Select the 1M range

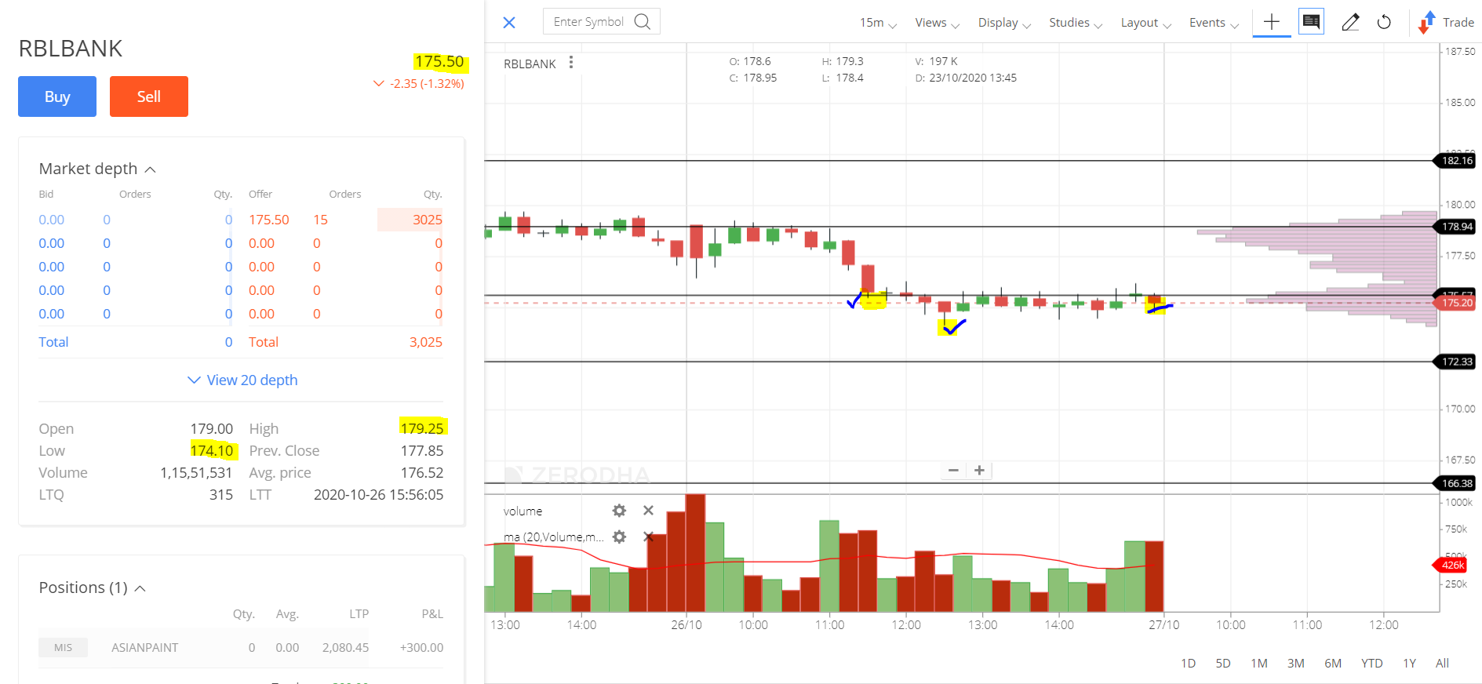pos(1259,663)
